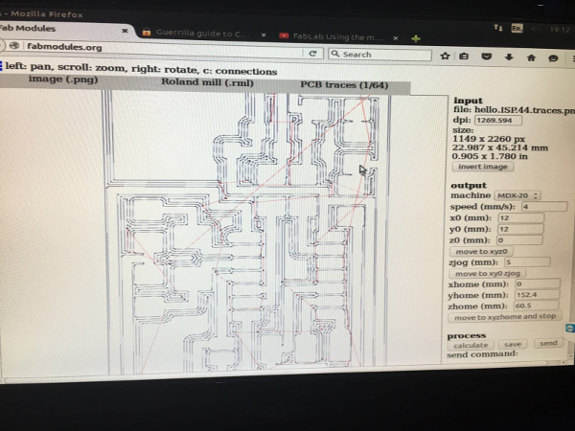Click the clock showing 19:12
Image resolution: width=575 pixels, height=431 pixels.
[x=560, y=30]
